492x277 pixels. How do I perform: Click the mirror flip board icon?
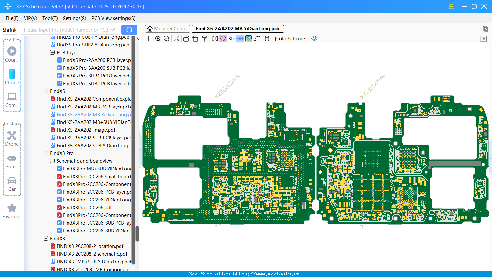tap(215, 39)
